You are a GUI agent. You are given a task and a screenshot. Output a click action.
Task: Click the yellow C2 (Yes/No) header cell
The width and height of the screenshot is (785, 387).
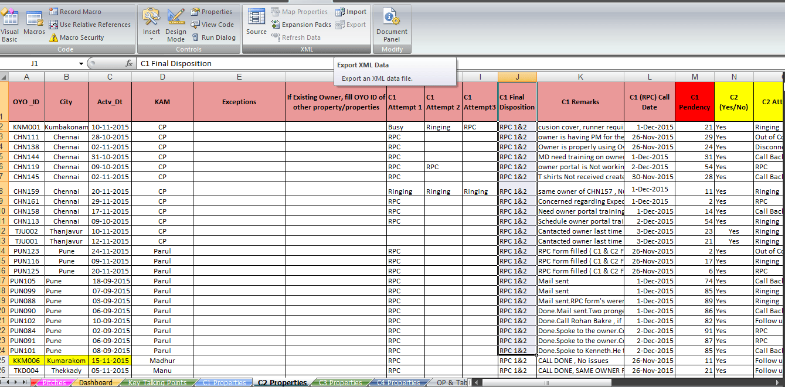(x=734, y=102)
